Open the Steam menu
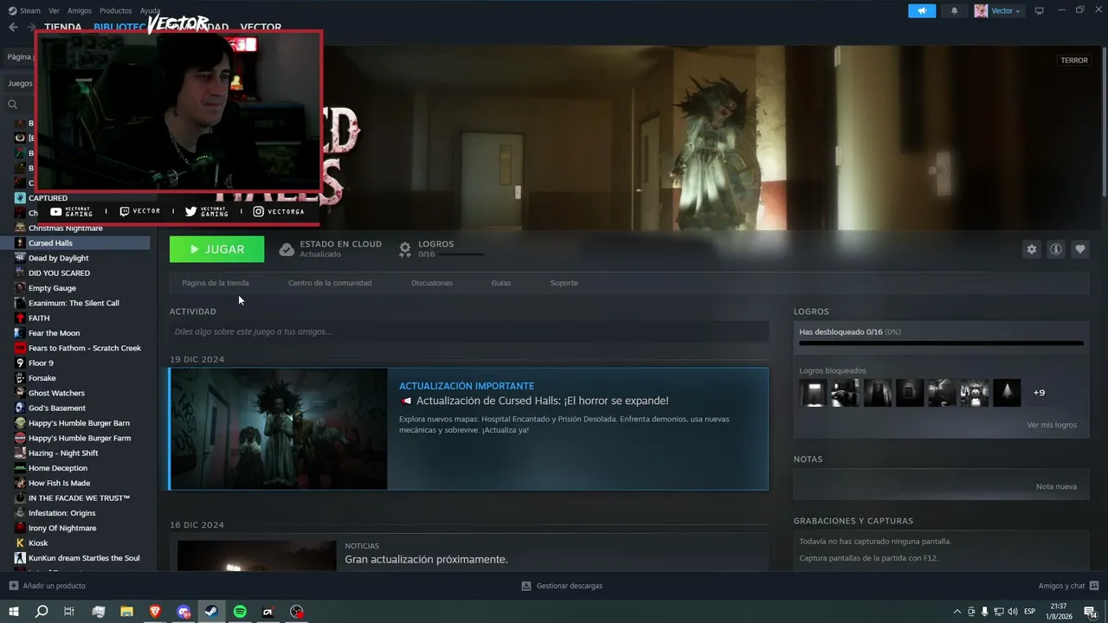This screenshot has width=1108, height=623. pyautogui.click(x=24, y=10)
